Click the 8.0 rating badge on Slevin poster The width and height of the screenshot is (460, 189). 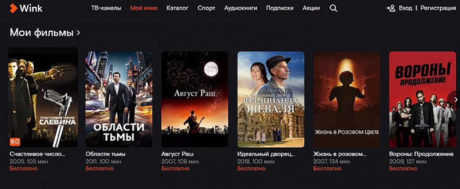(15, 142)
